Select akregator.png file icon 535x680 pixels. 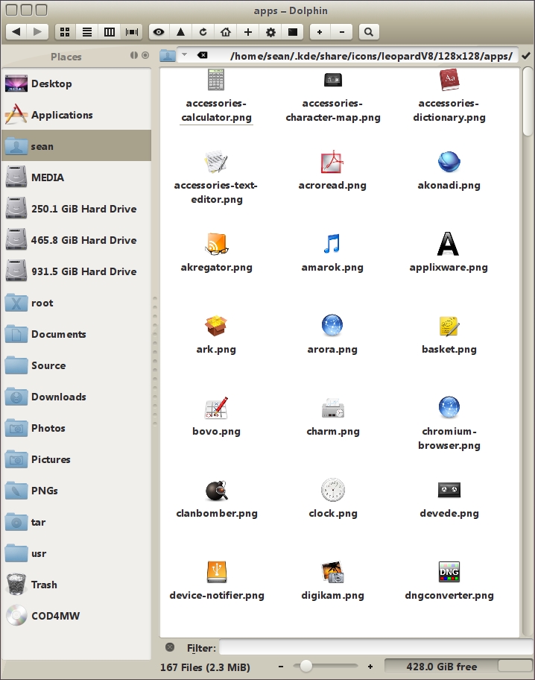point(216,244)
